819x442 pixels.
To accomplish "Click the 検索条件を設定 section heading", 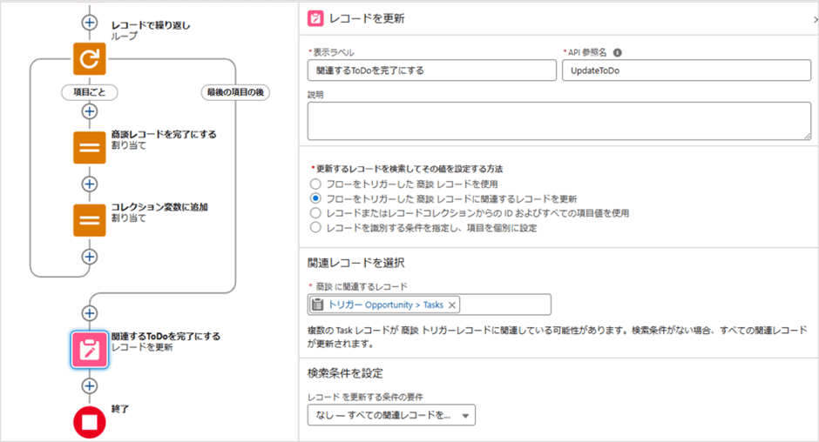I will pos(345,373).
